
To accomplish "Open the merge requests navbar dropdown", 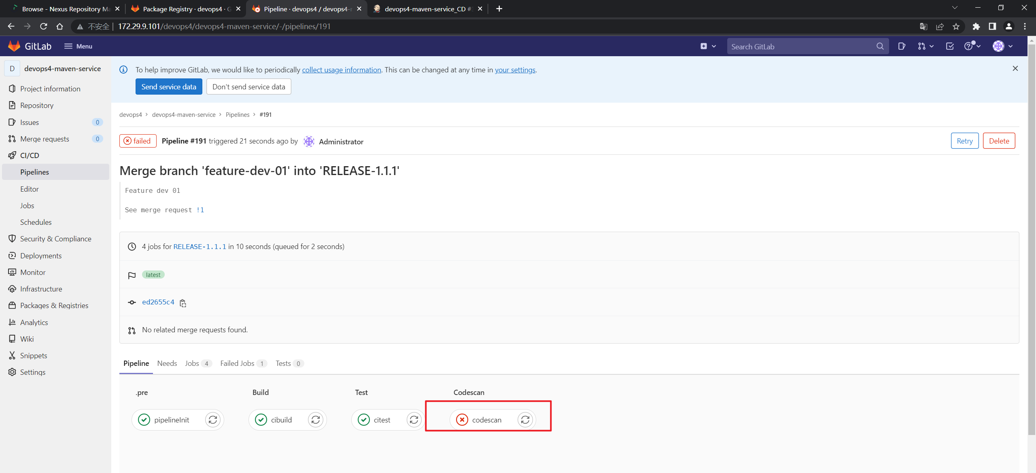I will click(x=925, y=46).
